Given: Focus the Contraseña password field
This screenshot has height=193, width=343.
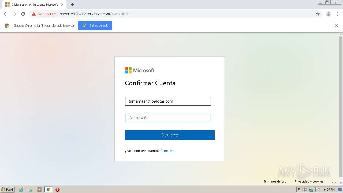Looking at the screenshot, I should point(168,118).
